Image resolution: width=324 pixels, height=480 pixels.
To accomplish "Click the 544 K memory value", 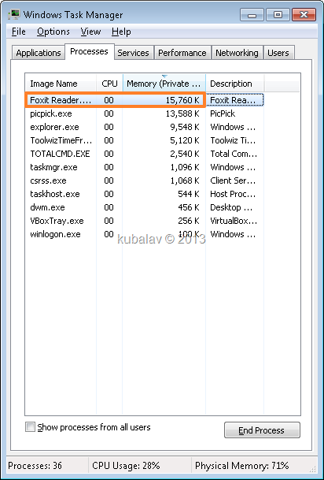I will click(x=189, y=194).
